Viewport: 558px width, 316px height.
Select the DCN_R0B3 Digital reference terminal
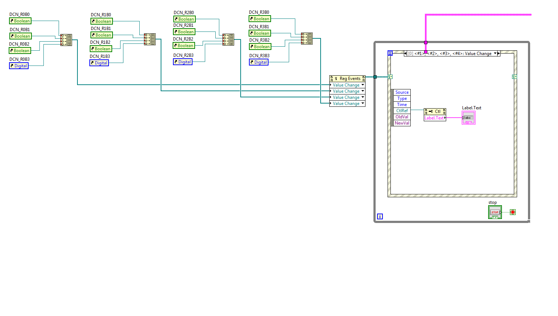pyautogui.click(x=19, y=66)
